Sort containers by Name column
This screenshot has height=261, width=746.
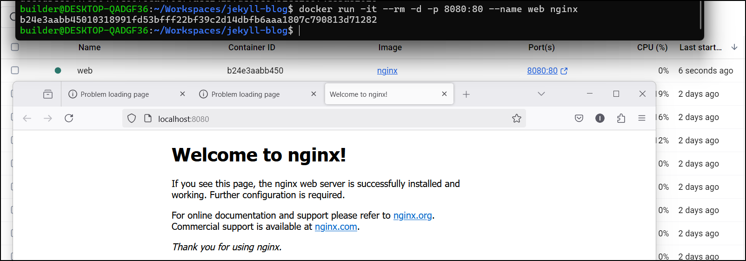tap(89, 47)
